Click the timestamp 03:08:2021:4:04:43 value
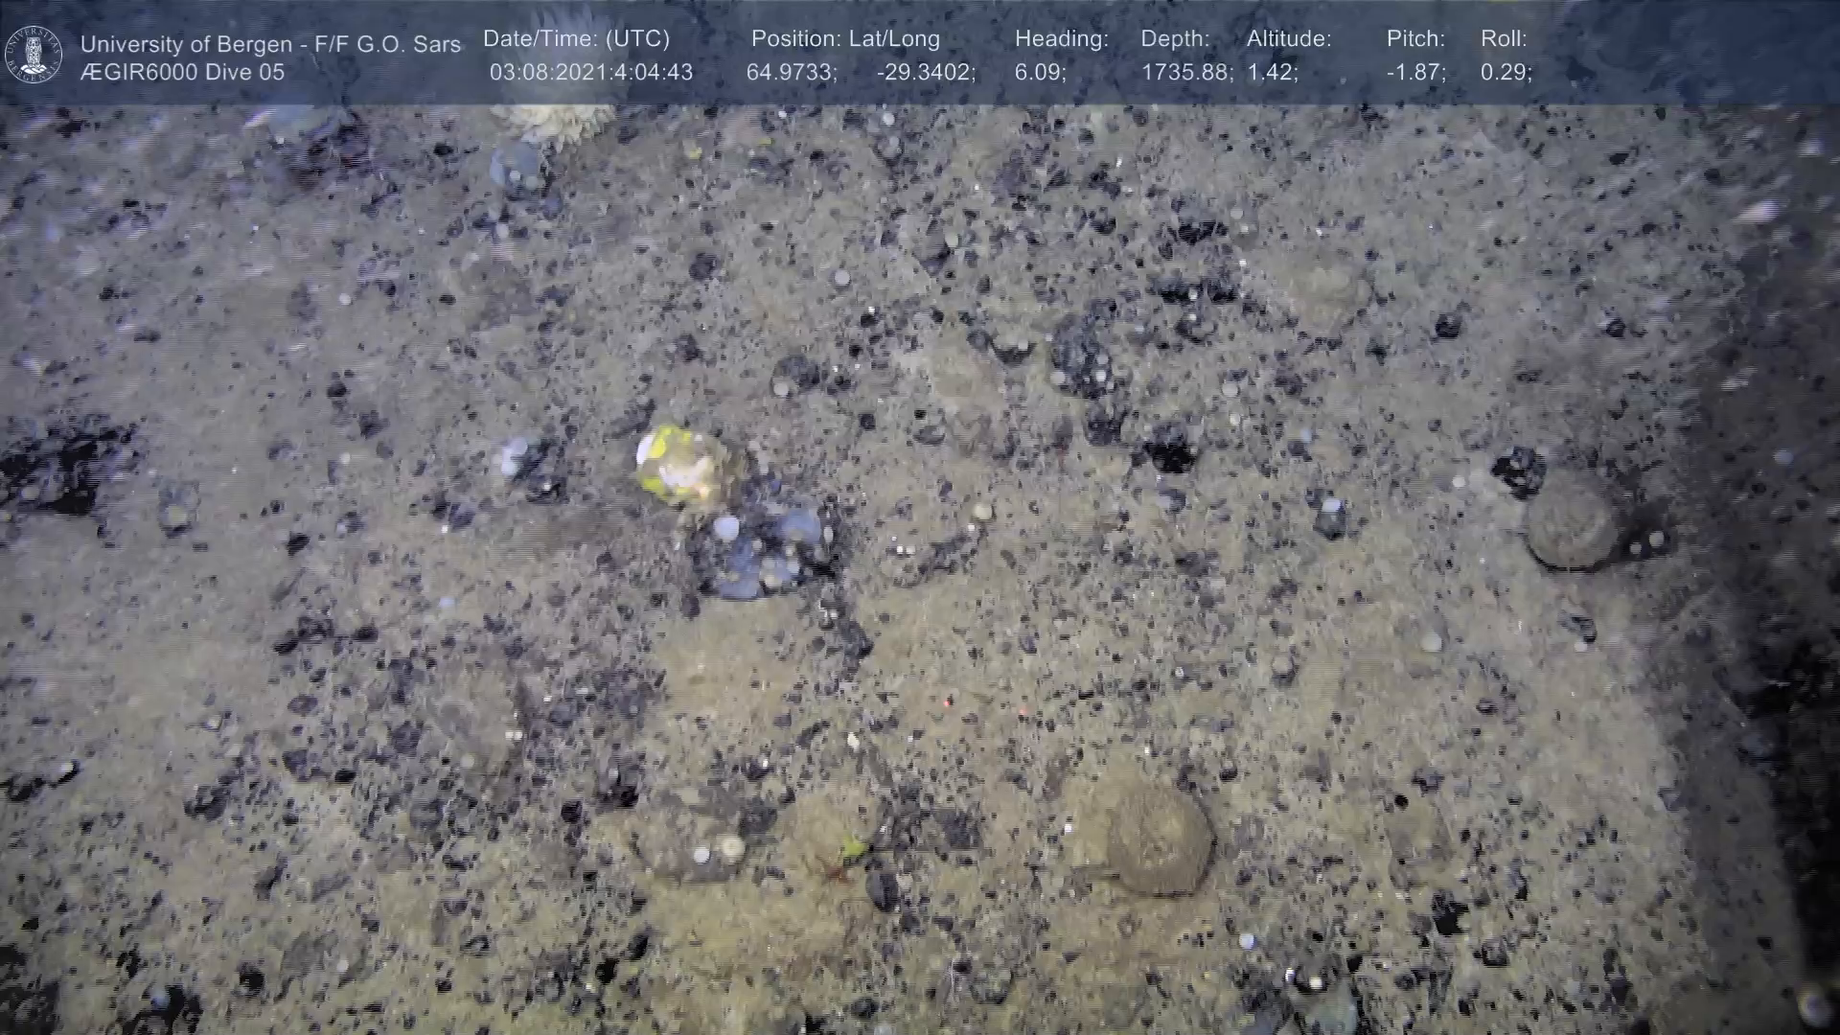The image size is (1840, 1035). (x=590, y=73)
